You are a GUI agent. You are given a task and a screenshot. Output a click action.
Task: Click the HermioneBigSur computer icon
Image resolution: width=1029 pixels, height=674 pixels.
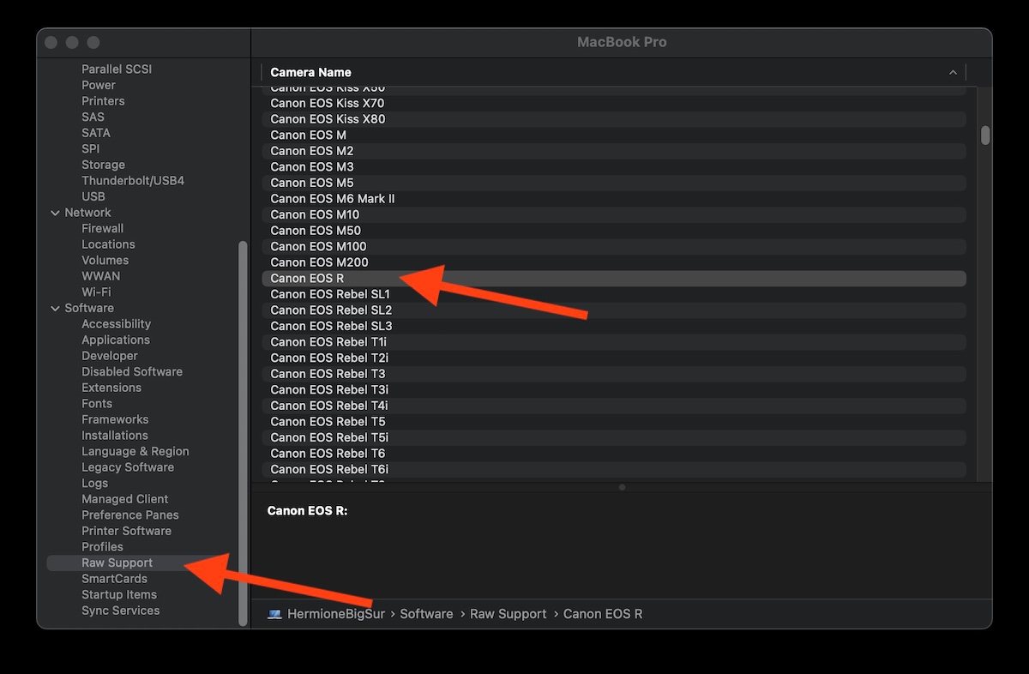click(274, 614)
